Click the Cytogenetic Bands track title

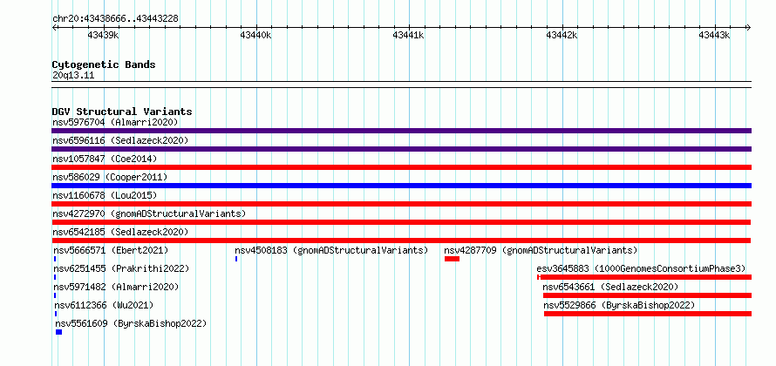104,64
